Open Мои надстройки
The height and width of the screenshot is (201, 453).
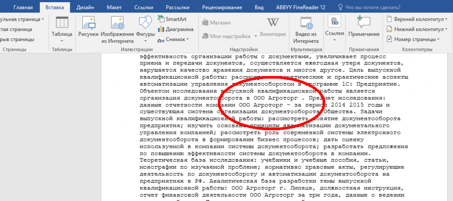tap(226, 36)
